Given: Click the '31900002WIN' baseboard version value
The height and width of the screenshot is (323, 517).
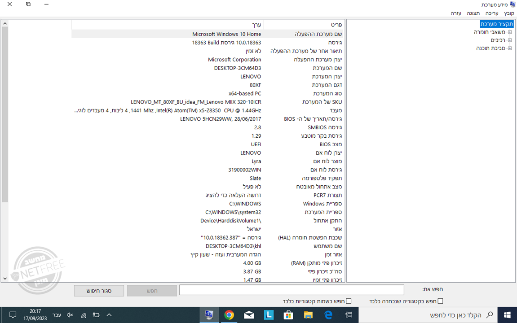Looking at the screenshot, I should click(x=245, y=170).
